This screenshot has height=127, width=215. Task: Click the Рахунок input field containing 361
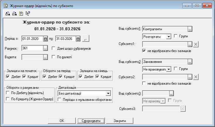[32, 48]
